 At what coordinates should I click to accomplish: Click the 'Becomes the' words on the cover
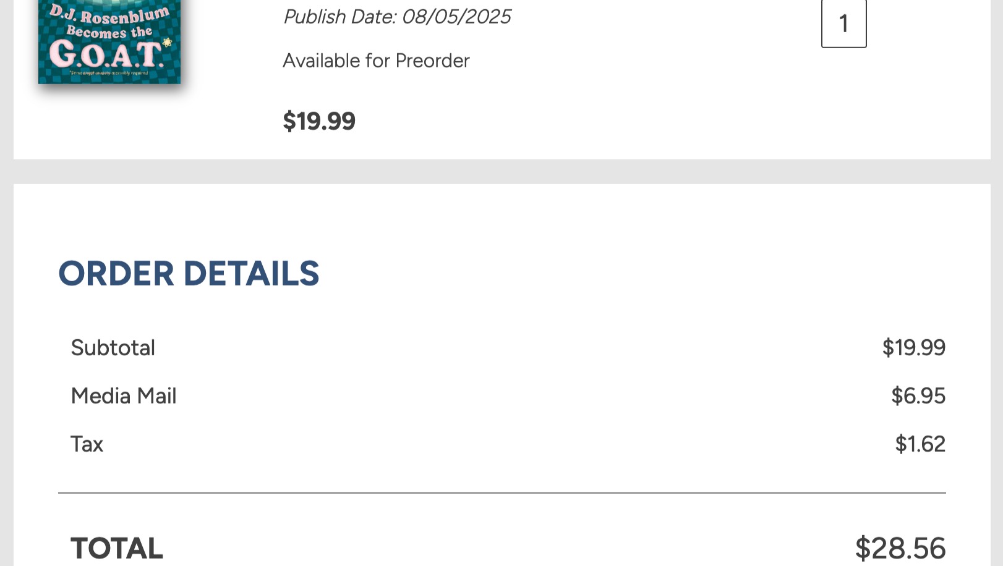pyautogui.click(x=109, y=32)
